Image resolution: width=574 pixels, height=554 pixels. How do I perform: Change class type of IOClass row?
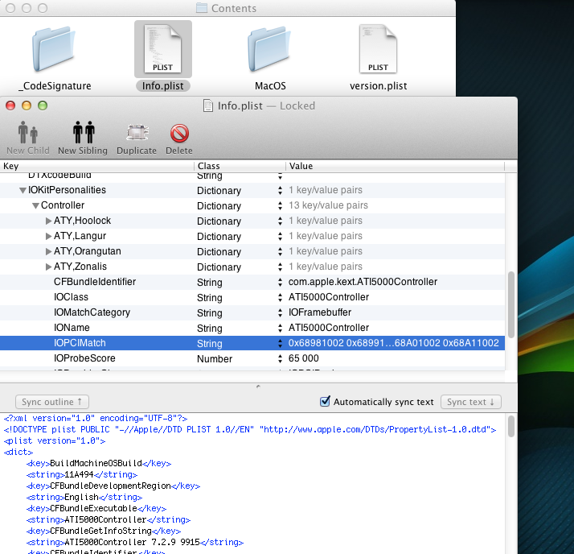point(280,297)
